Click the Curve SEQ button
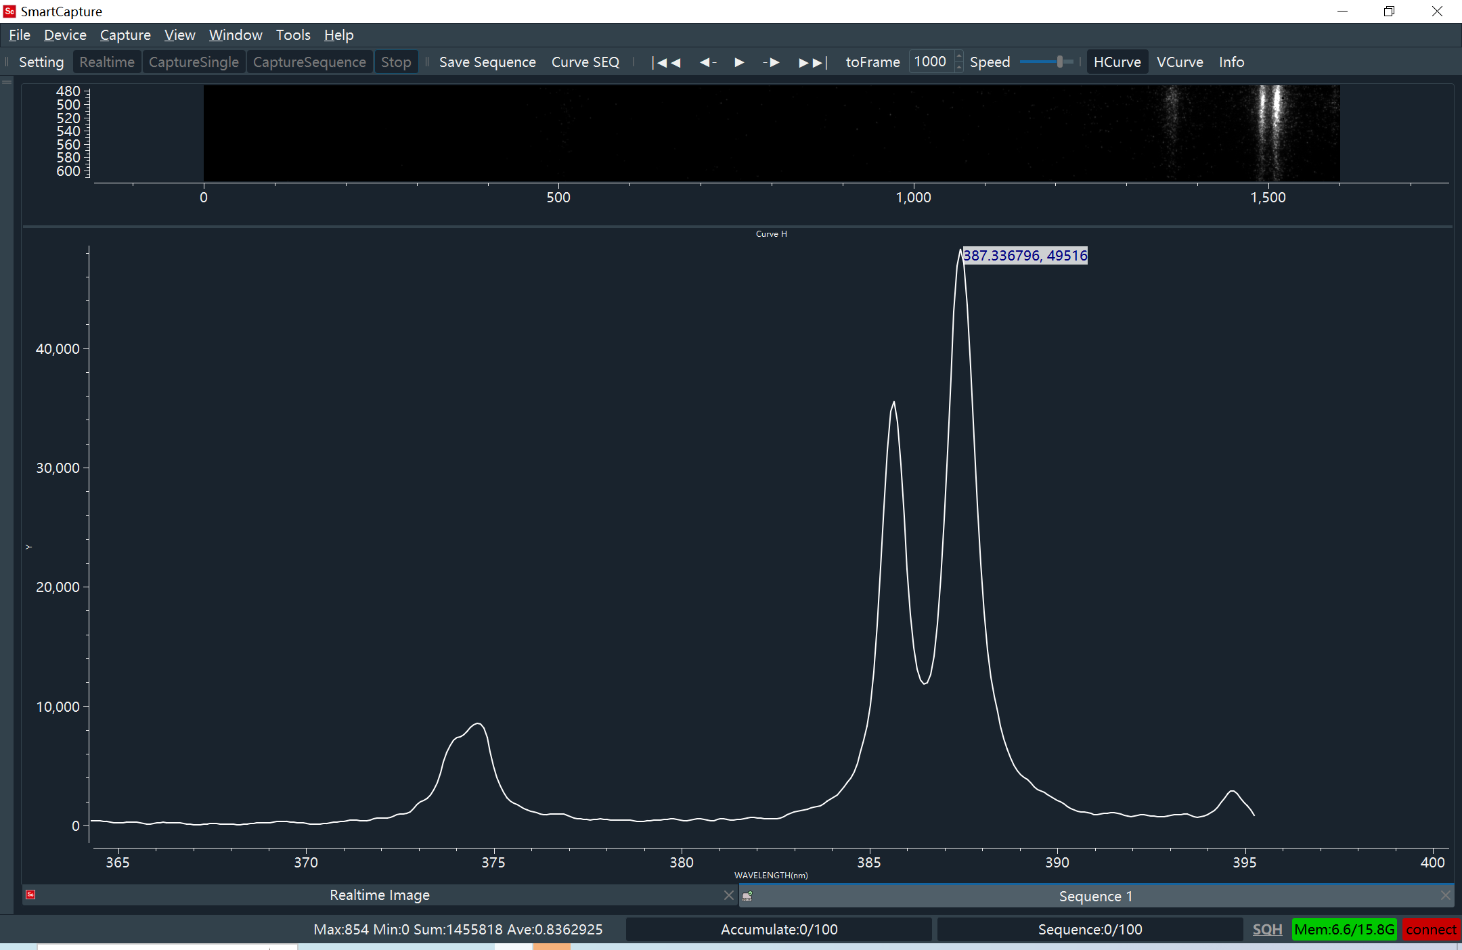Screen dimensions: 1462x950 click(x=585, y=62)
